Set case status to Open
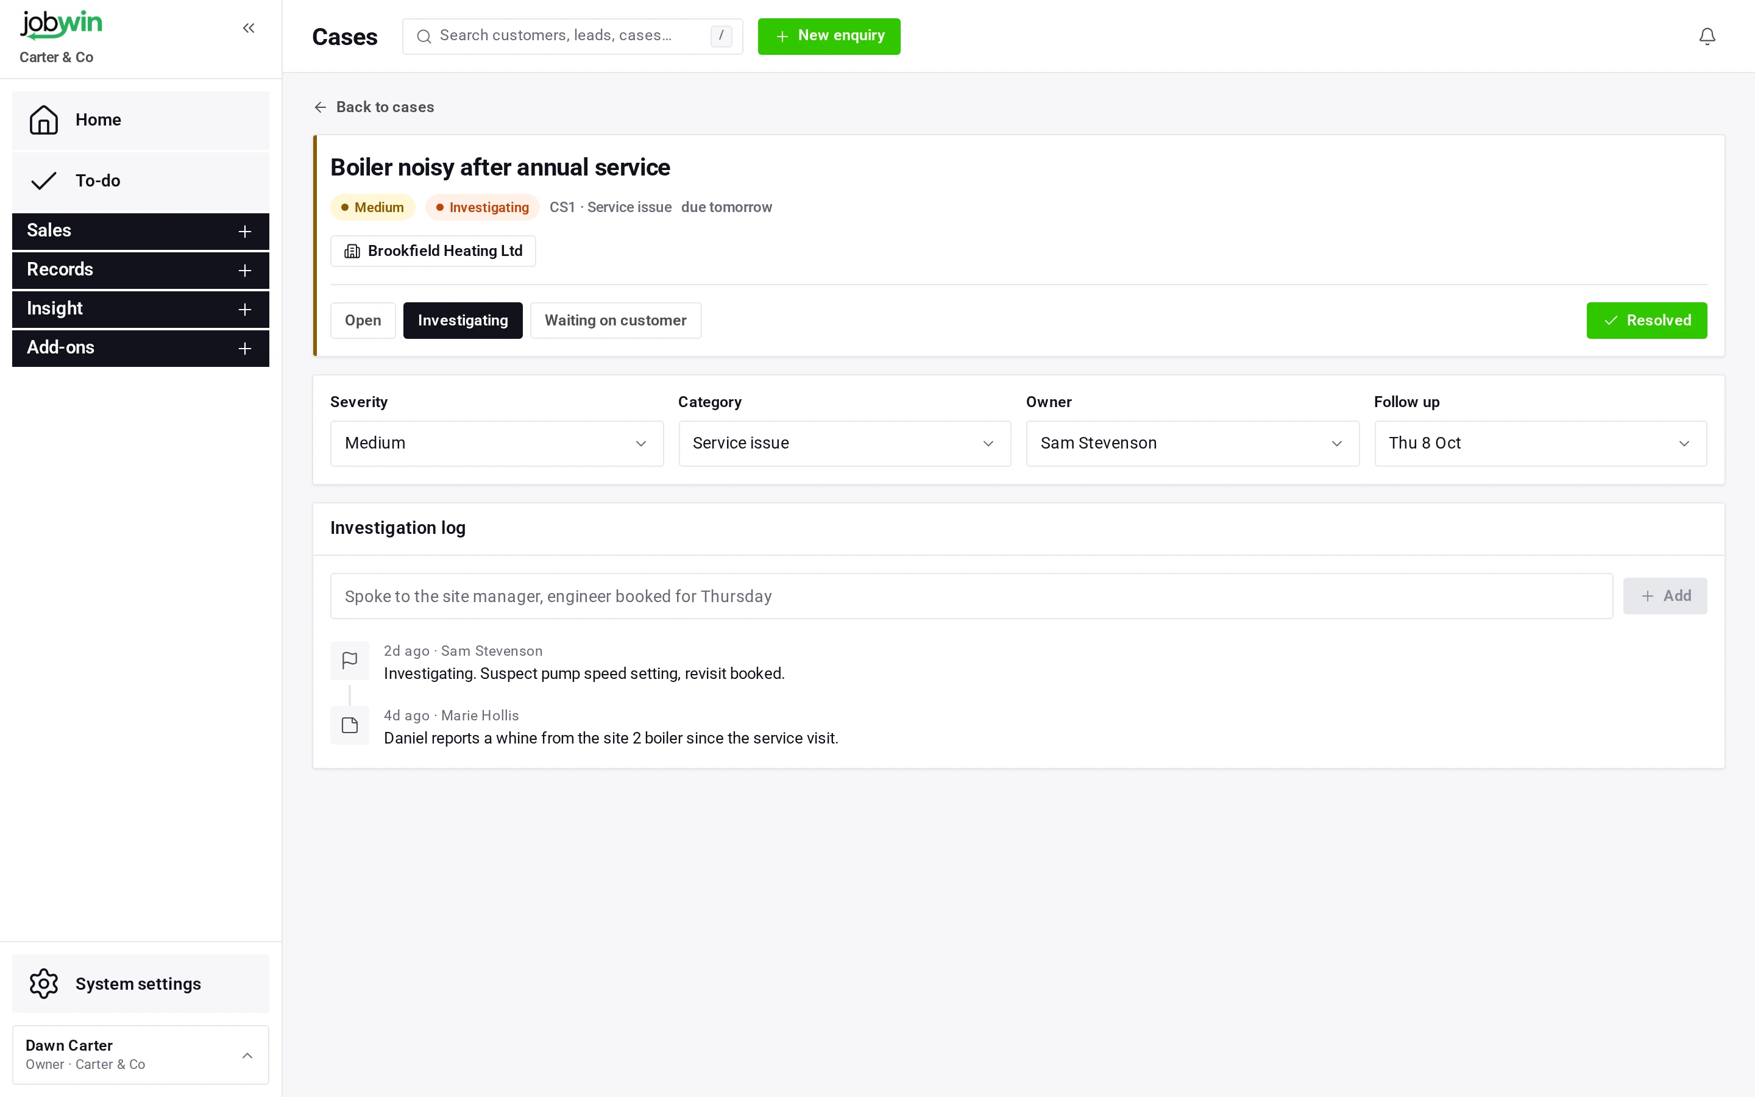Viewport: 1755px width, 1097px height. tap(363, 321)
